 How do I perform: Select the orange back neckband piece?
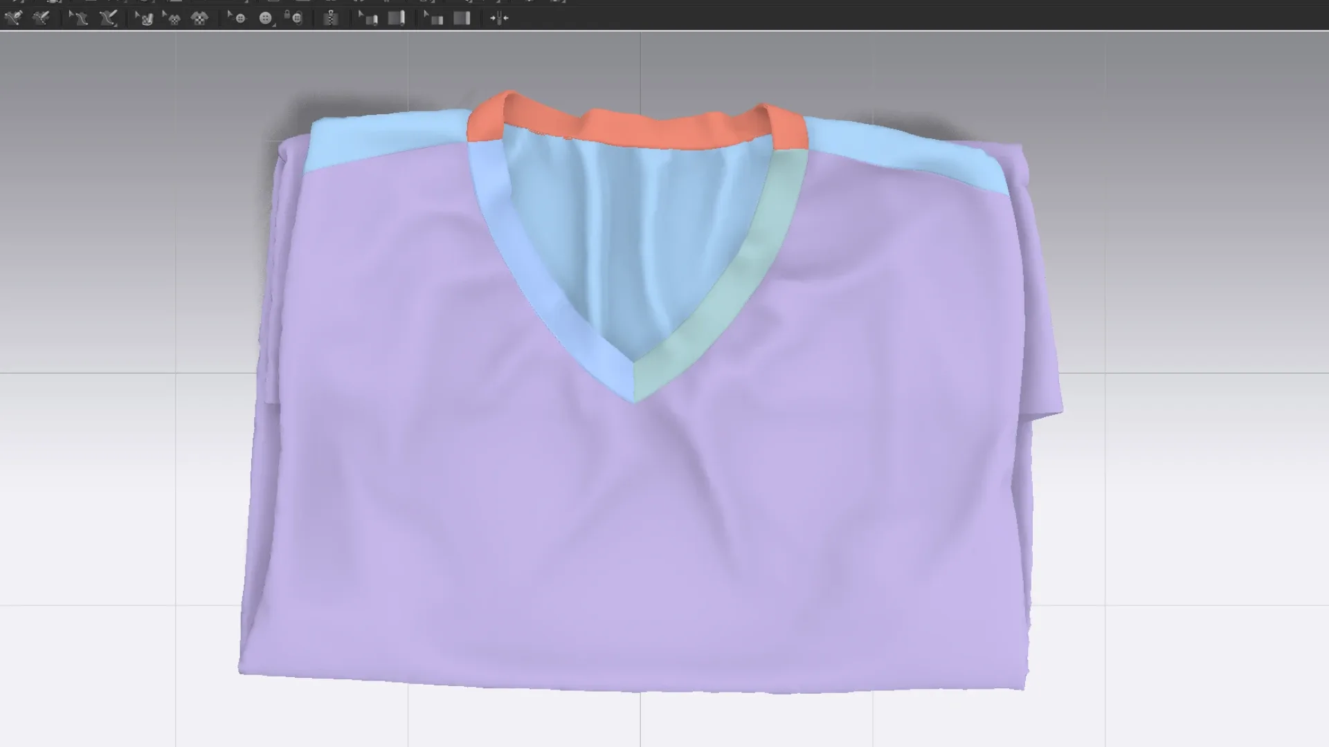pos(637,130)
